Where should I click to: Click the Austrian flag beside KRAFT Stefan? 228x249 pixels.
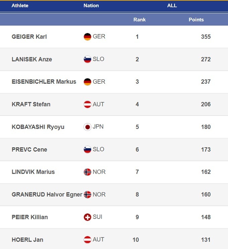88,104
